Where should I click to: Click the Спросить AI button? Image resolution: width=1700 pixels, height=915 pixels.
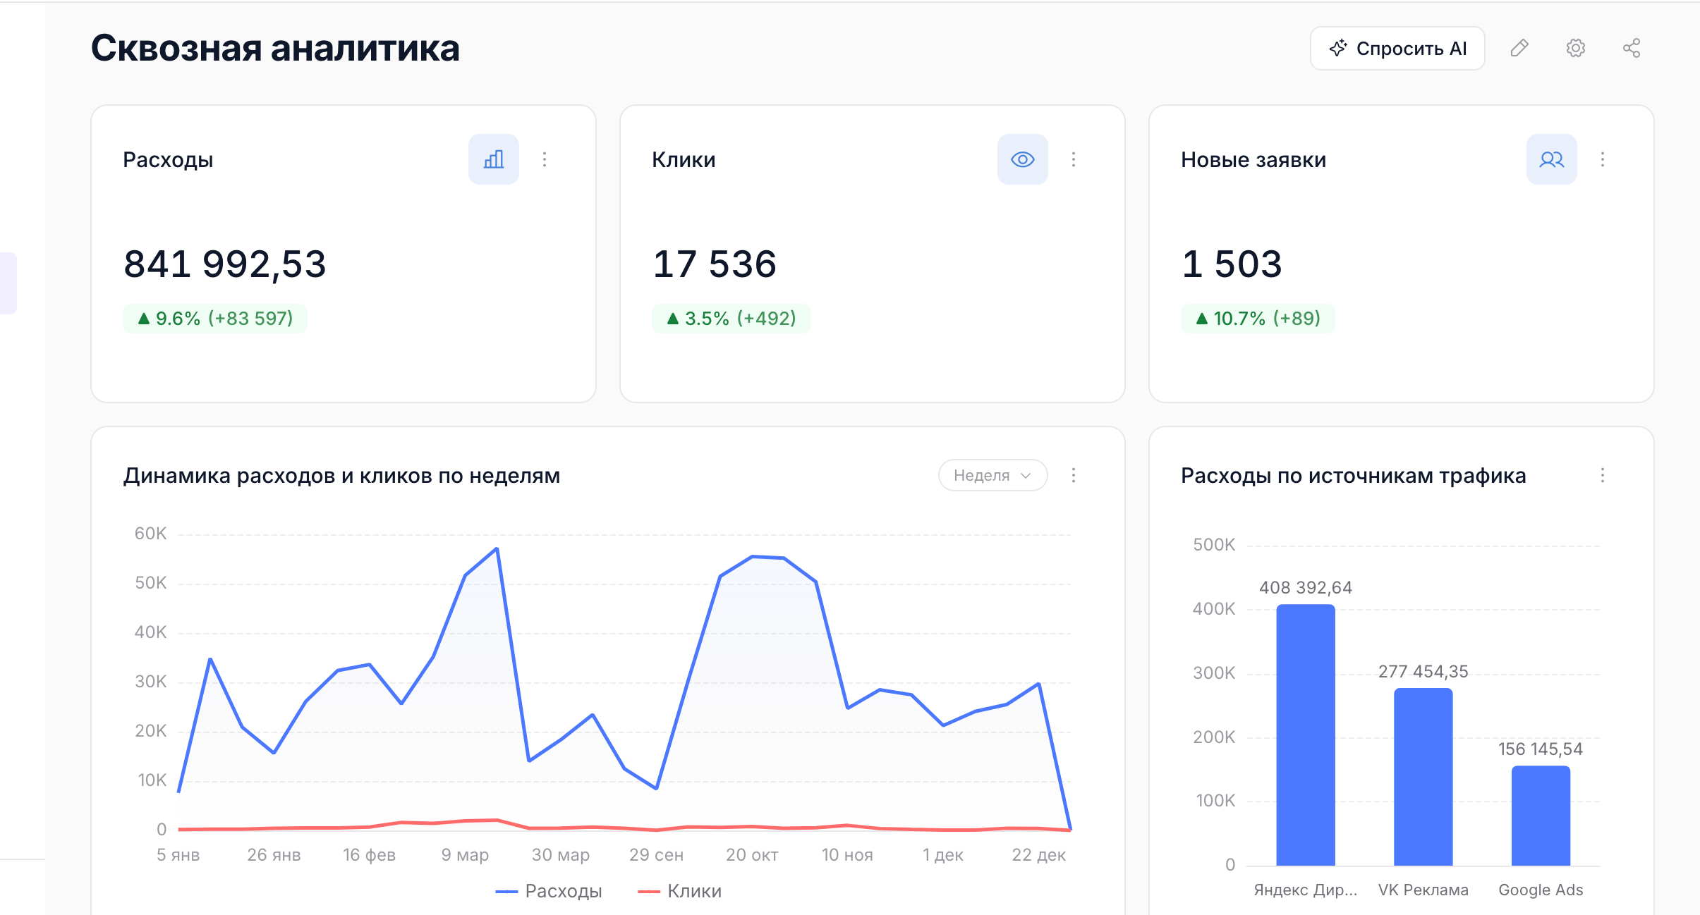pyautogui.click(x=1397, y=48)
